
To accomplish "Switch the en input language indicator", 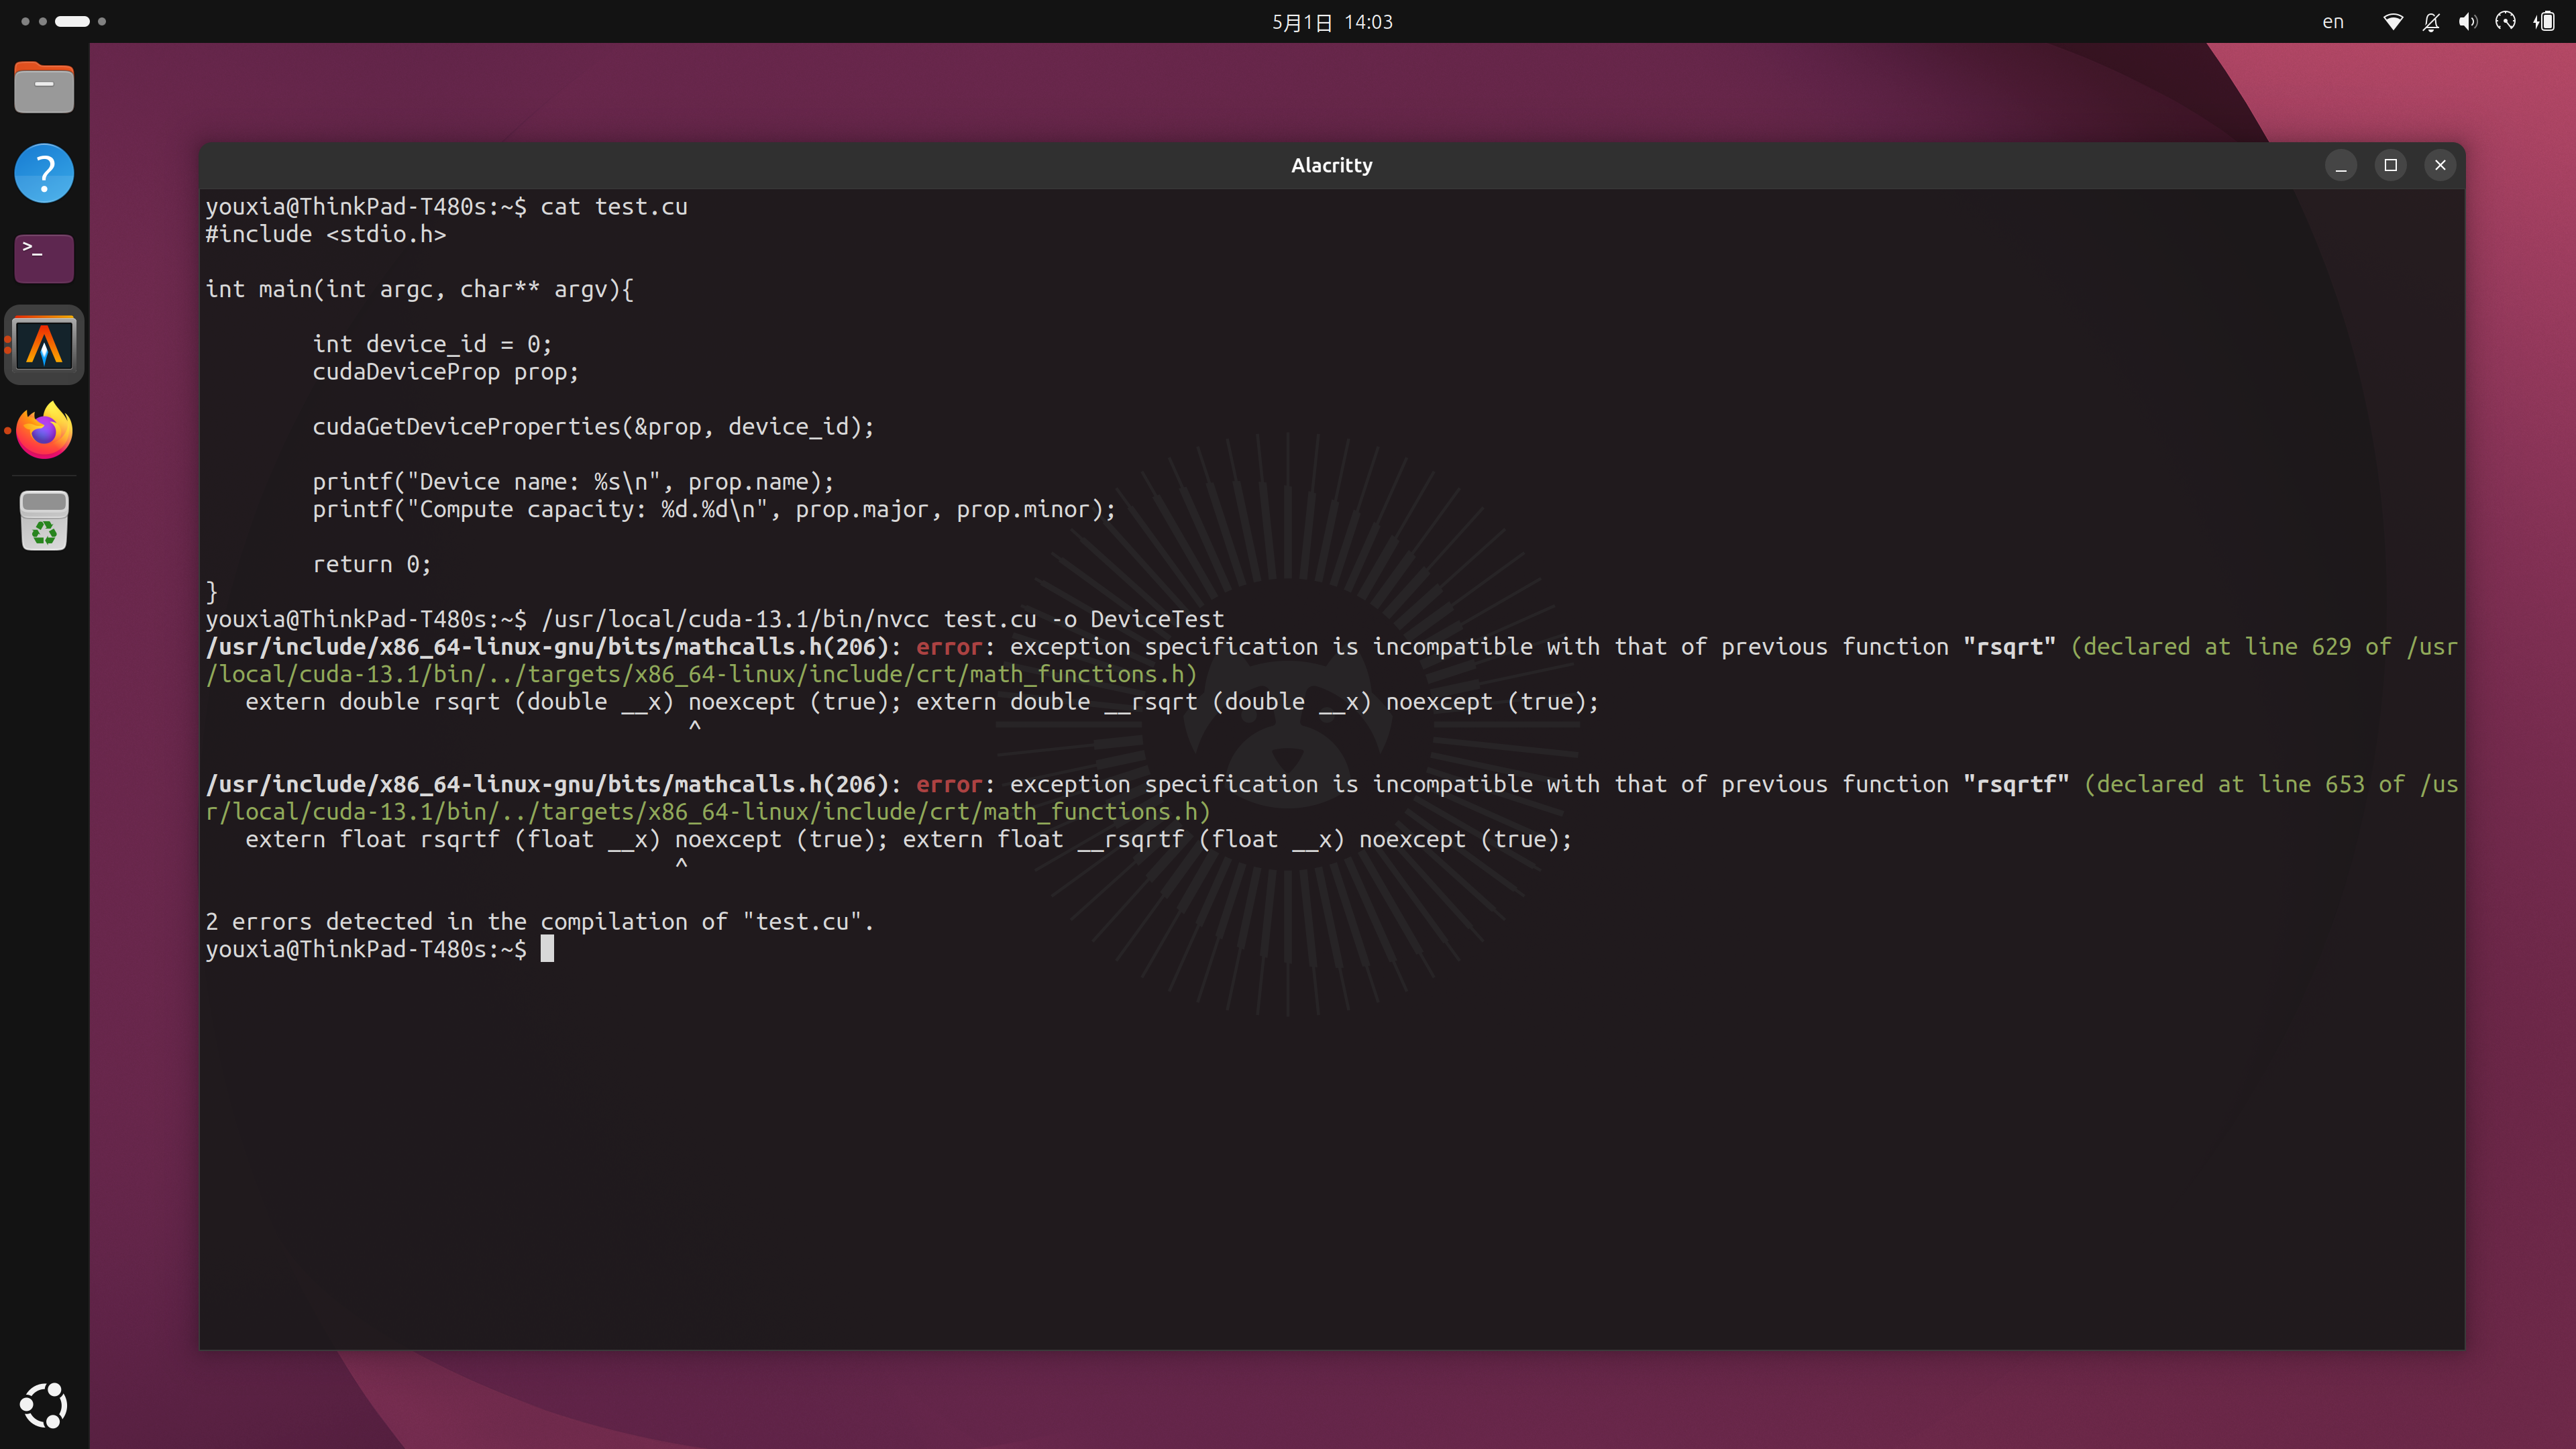I will point(2332,22).
